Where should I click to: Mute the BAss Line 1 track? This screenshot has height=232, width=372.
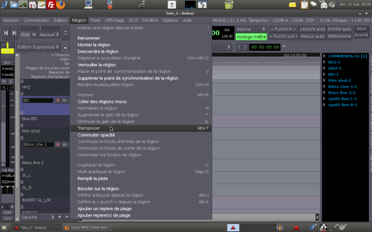[65, 144]
